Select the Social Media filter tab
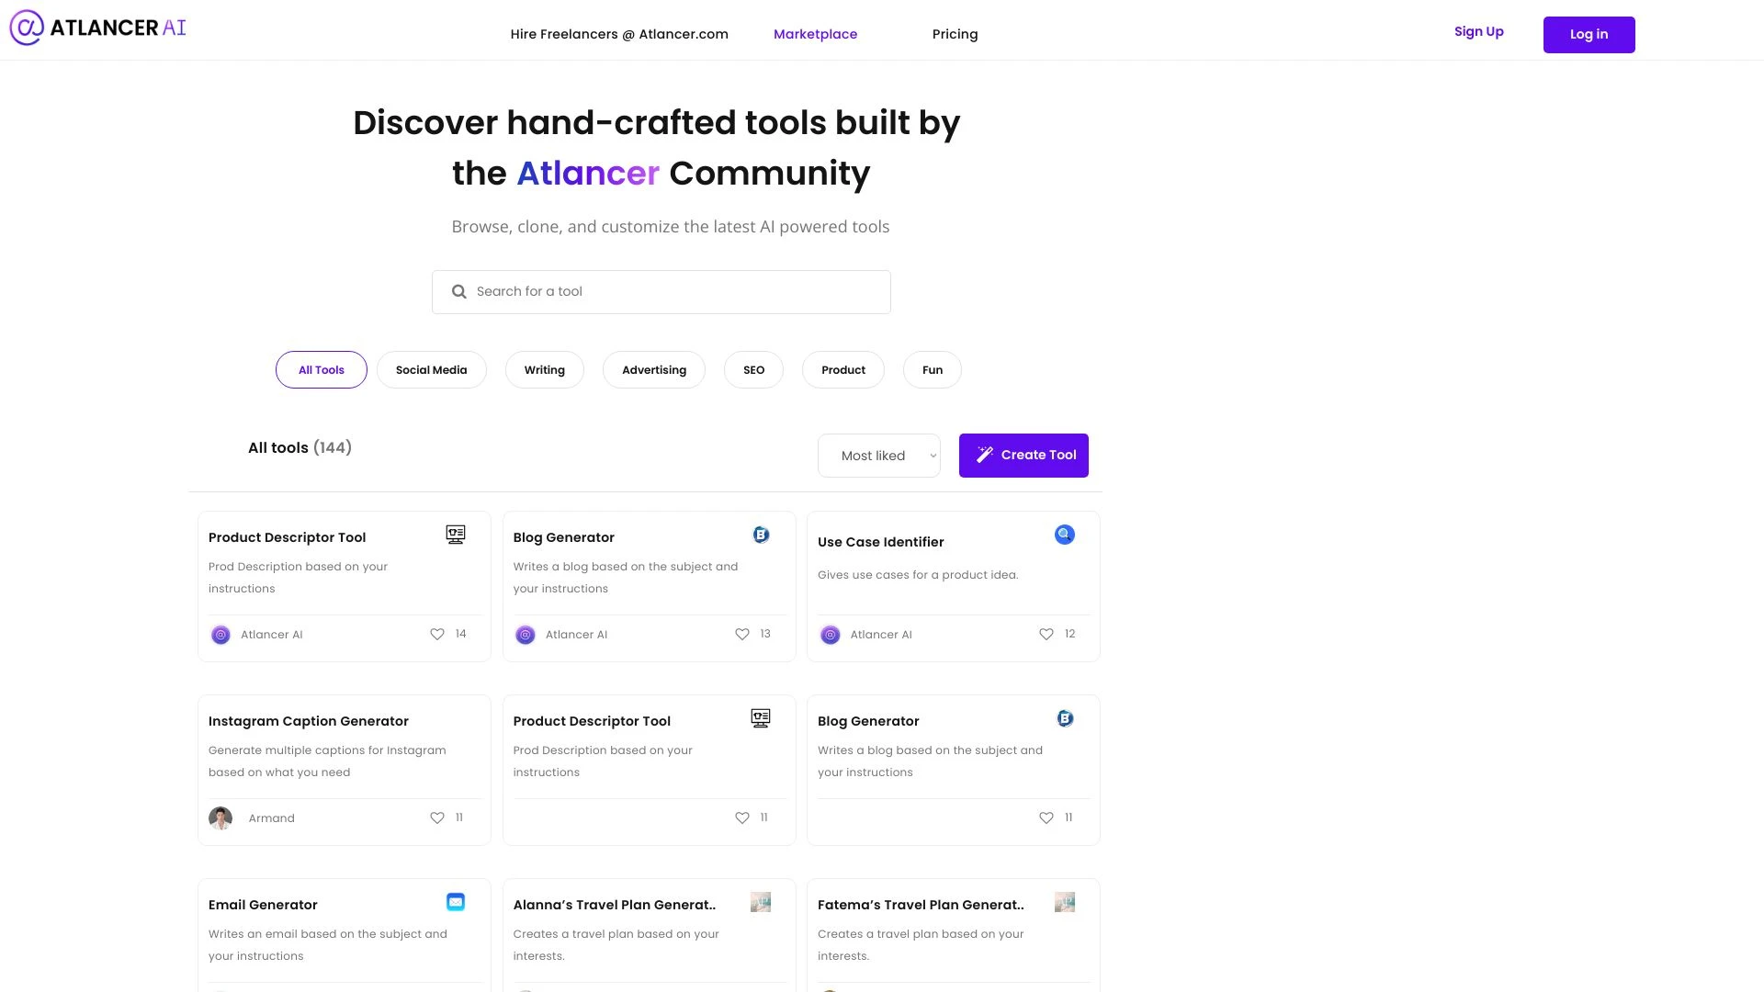Viewport: 1764px width, 992px height. pyautogui.click(x=431, y=369)
